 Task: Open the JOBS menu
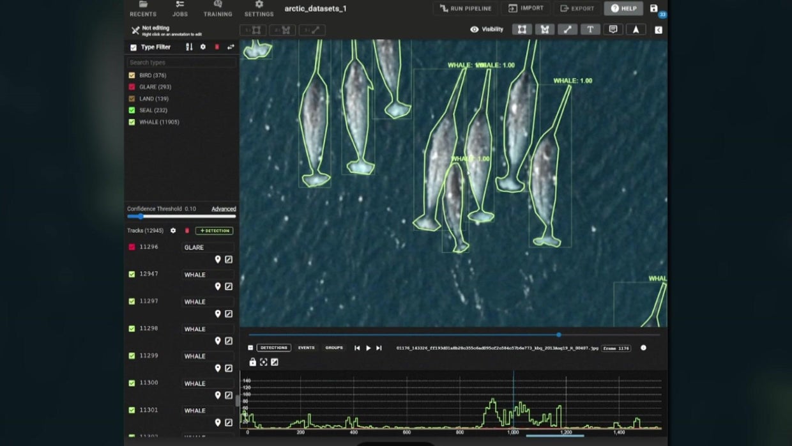pyautogui.click(x=179, y=8)
